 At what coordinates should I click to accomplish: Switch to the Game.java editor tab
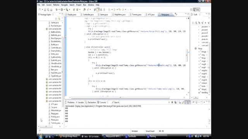click(x=103, y=15)
